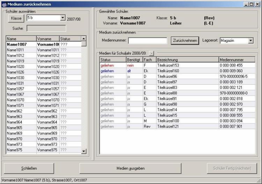Sort student list by Name column header
The height and width of the screenshot is (184, 262).
coord(21,39)
